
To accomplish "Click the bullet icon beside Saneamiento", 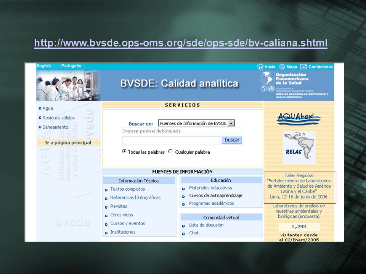I will click(40, 127).
